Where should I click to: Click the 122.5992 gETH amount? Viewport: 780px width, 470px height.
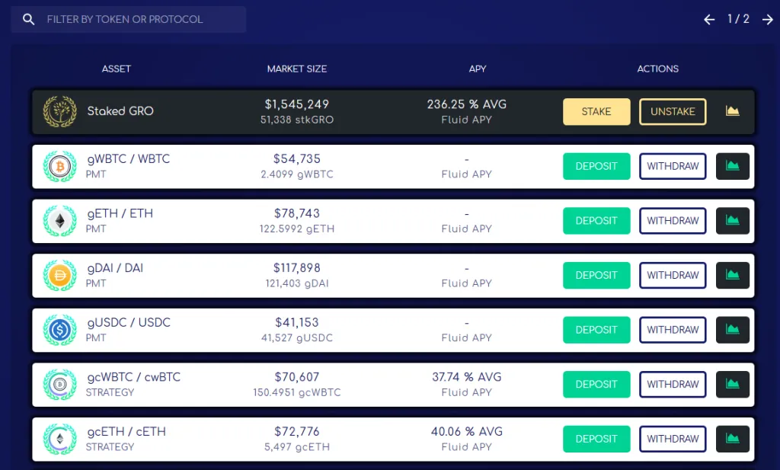point(297,229)
